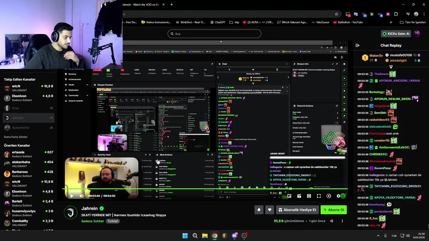Open Discord from the taskbar
The width and height of the screenshot is (429, 241).
pos(234,236)
